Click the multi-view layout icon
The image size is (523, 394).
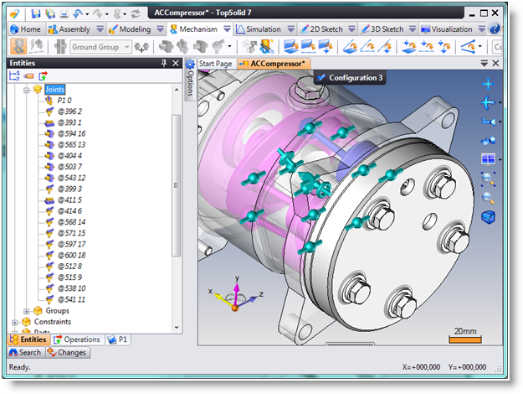(x=488, y=159)
